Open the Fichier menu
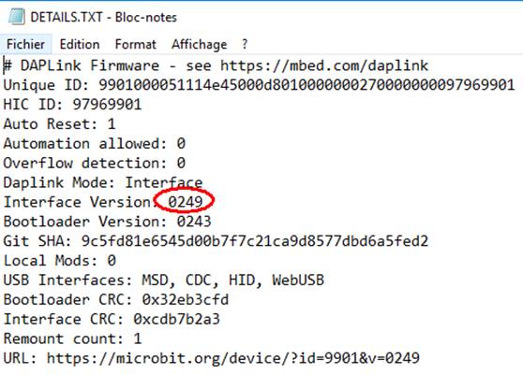Image resolution: width=523 pixels, height=374 pixels. pyautogui.click(x=25, y=44)
